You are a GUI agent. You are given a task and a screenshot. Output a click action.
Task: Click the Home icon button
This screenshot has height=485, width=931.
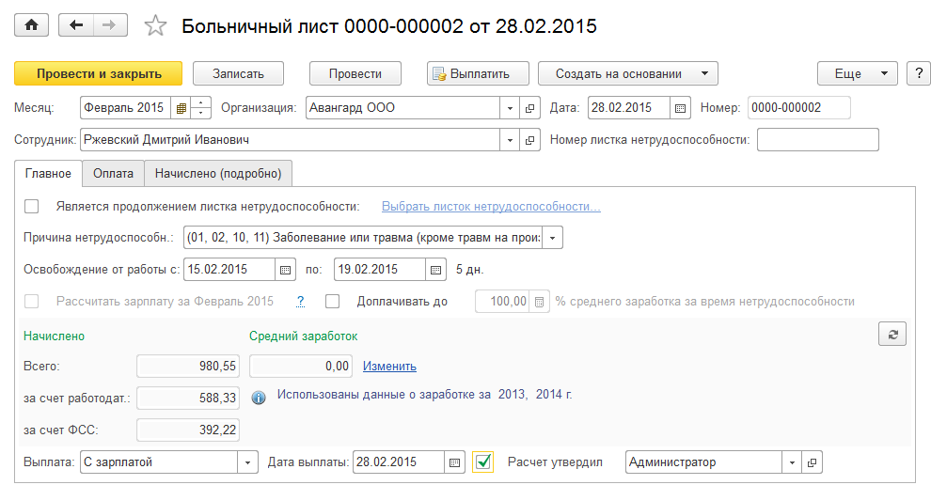(x=31, y=25)
